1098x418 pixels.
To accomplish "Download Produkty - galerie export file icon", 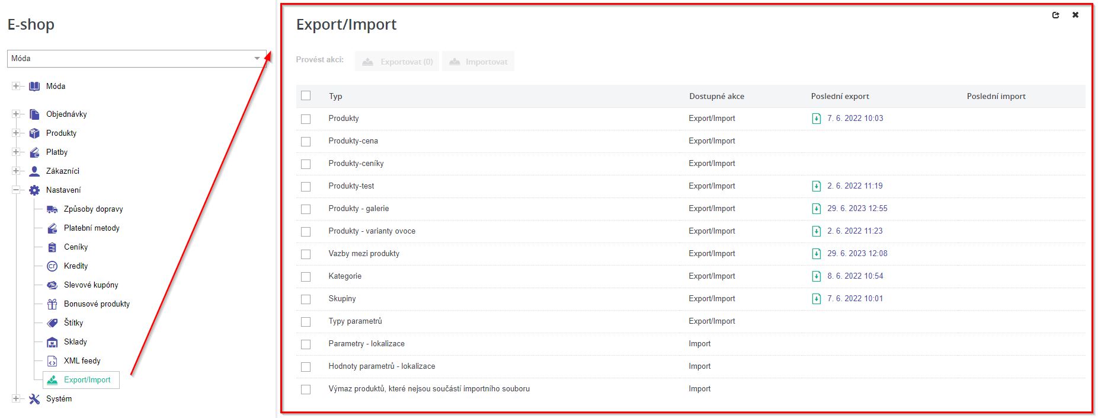I will (816, 209).
